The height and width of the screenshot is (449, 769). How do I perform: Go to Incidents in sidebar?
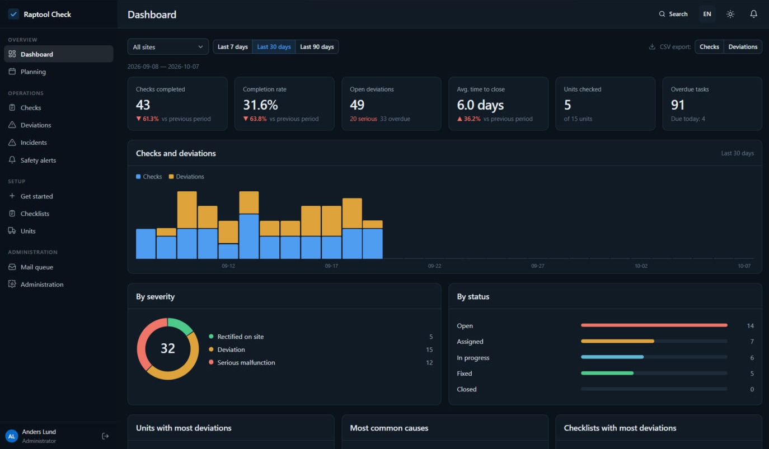pos(59,143)
